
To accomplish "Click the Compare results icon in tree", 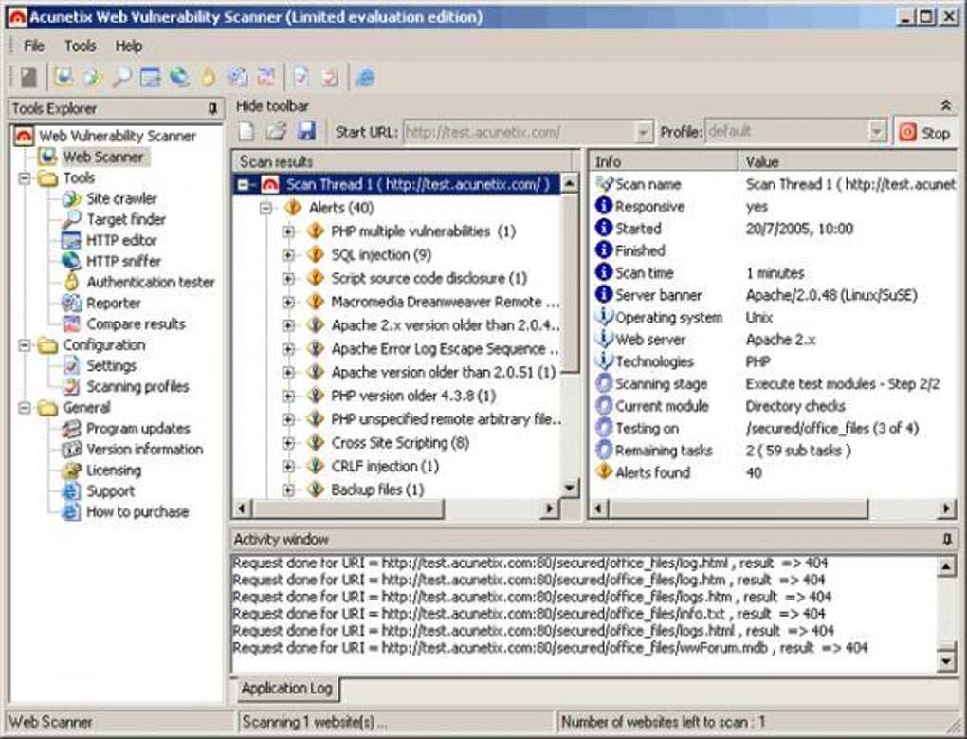I will click(72, 323).
